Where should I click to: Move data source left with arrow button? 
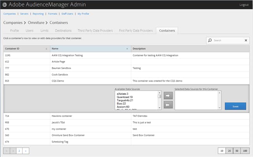168,105
